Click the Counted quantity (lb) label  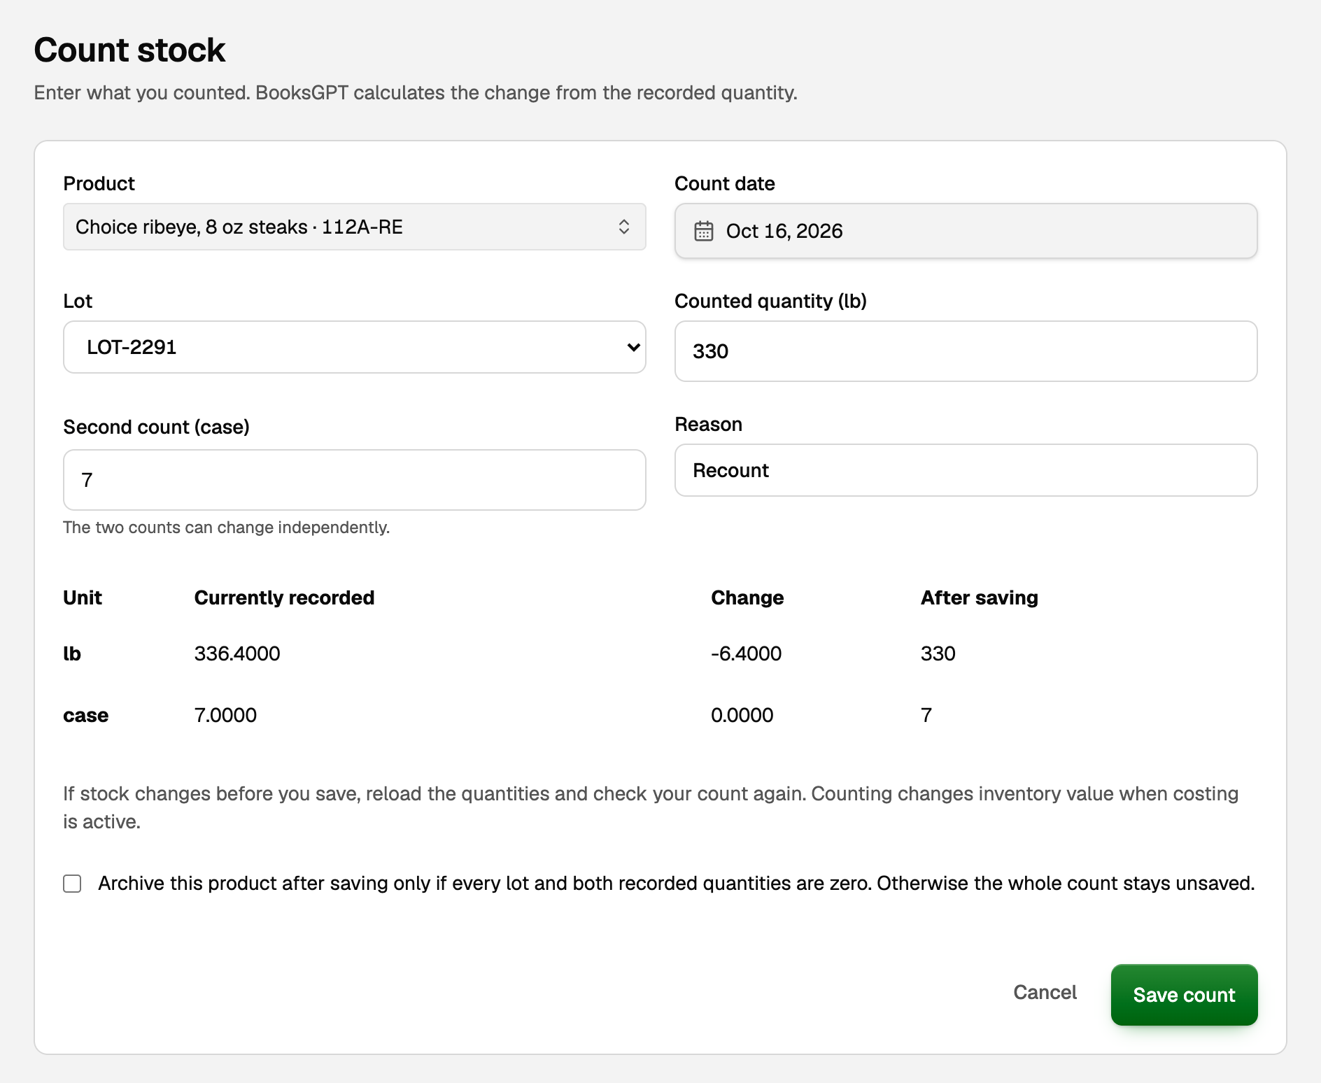click(770, 301)
